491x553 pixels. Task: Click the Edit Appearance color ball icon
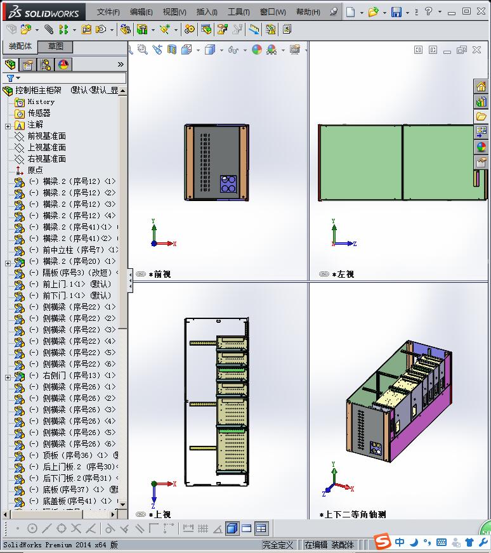click(257, 49)
